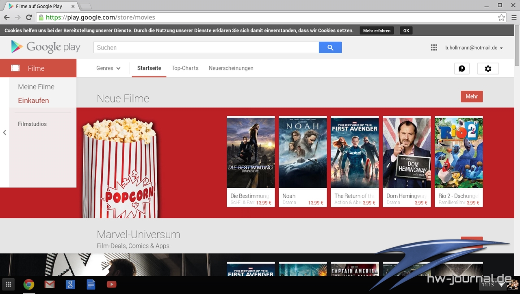Image resolution: width=520 pixels, height=294 pixels.
Task: Open Meine Filme in the sidebar
Action: point(36,87)
